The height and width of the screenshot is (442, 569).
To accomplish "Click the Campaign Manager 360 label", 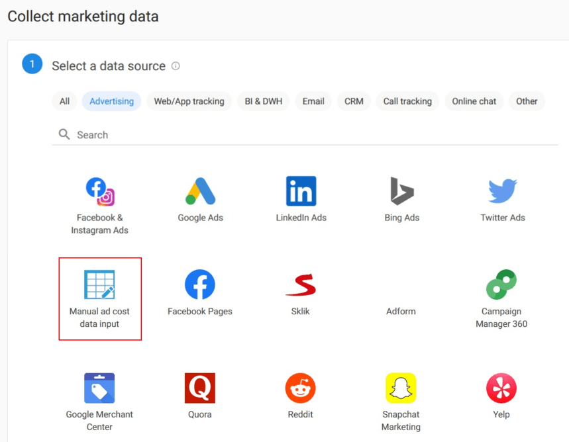I will (x=501, y=318).
